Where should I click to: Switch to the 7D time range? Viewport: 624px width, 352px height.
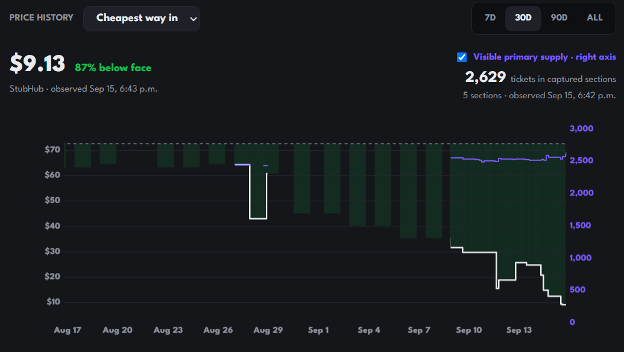point(490,18)
